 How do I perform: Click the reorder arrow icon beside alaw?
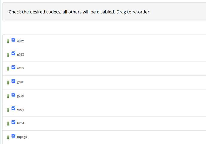[8, 41]
